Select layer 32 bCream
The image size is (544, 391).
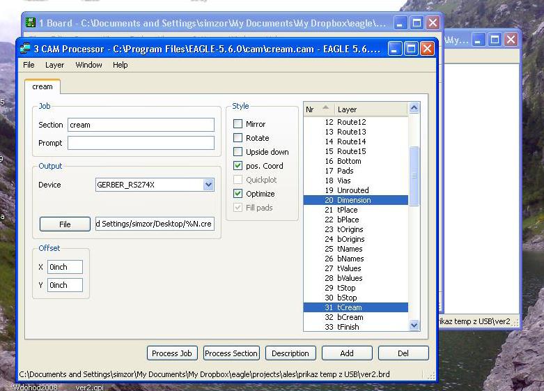[x=356, y=317]
